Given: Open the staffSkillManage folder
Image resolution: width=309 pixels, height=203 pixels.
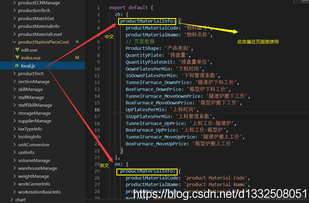Looking at the screenshot, I should click(35, 105).
